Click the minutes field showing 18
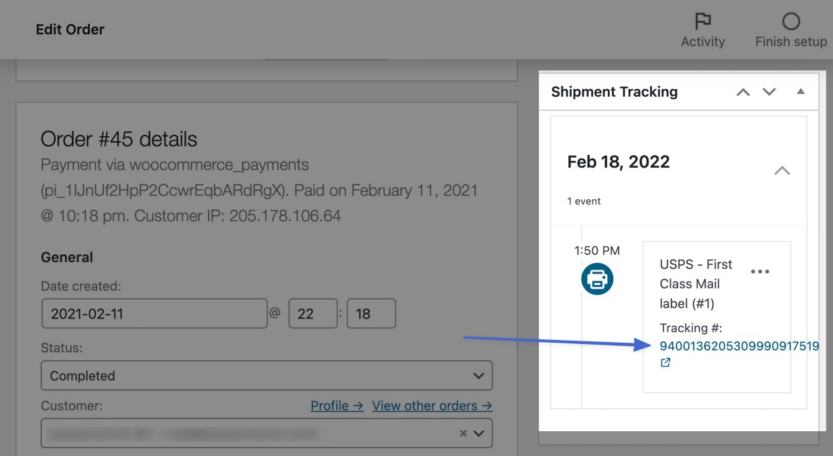The width and height of the screenshot is (833, 456). pos(371,313)
